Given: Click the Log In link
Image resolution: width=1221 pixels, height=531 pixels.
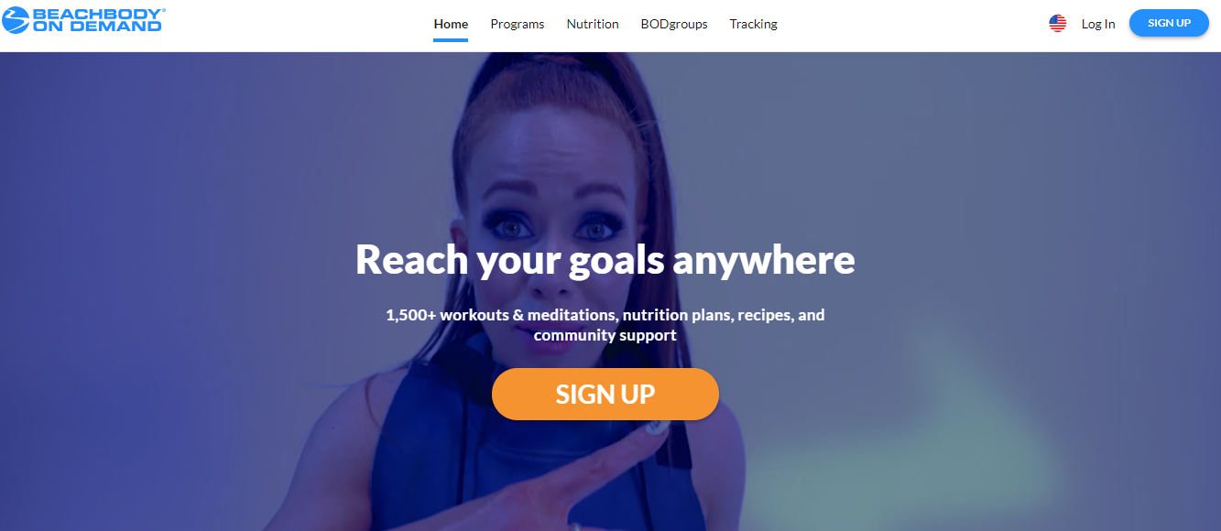Looking at the screenshot, I should pyautogui.click(x=1098, y=24).
